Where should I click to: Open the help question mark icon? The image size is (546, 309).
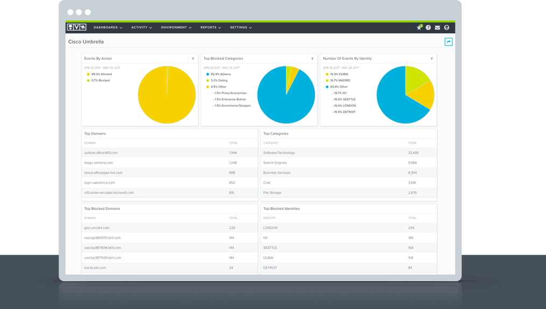point(428,27)
